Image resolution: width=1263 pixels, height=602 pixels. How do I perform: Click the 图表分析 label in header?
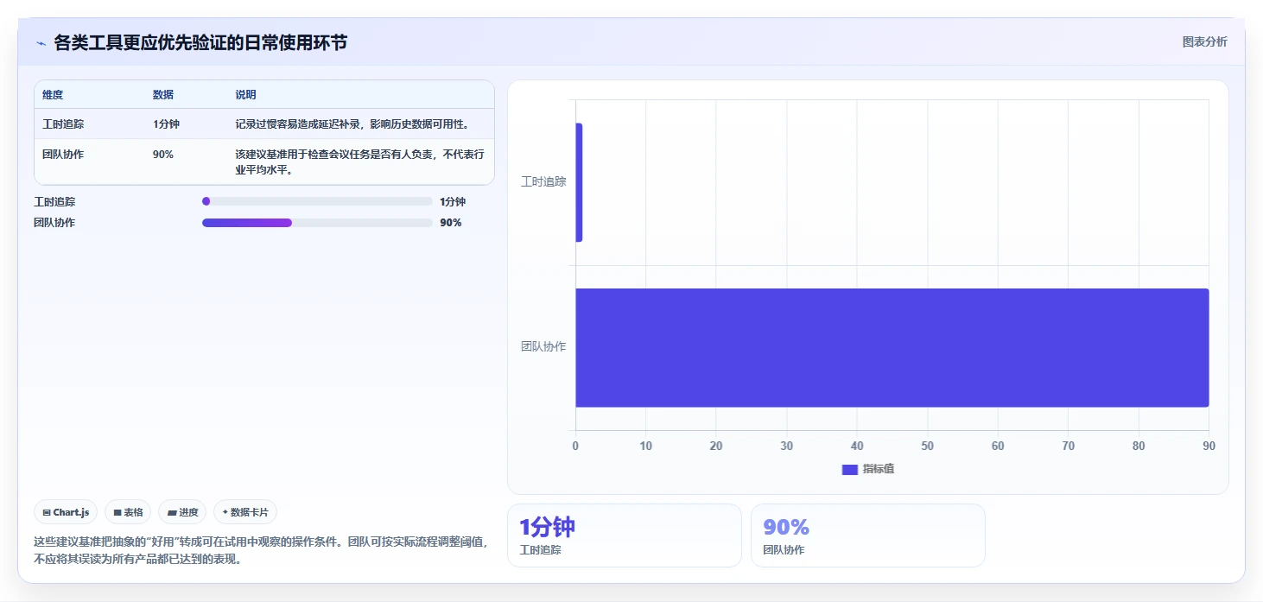1204,41
